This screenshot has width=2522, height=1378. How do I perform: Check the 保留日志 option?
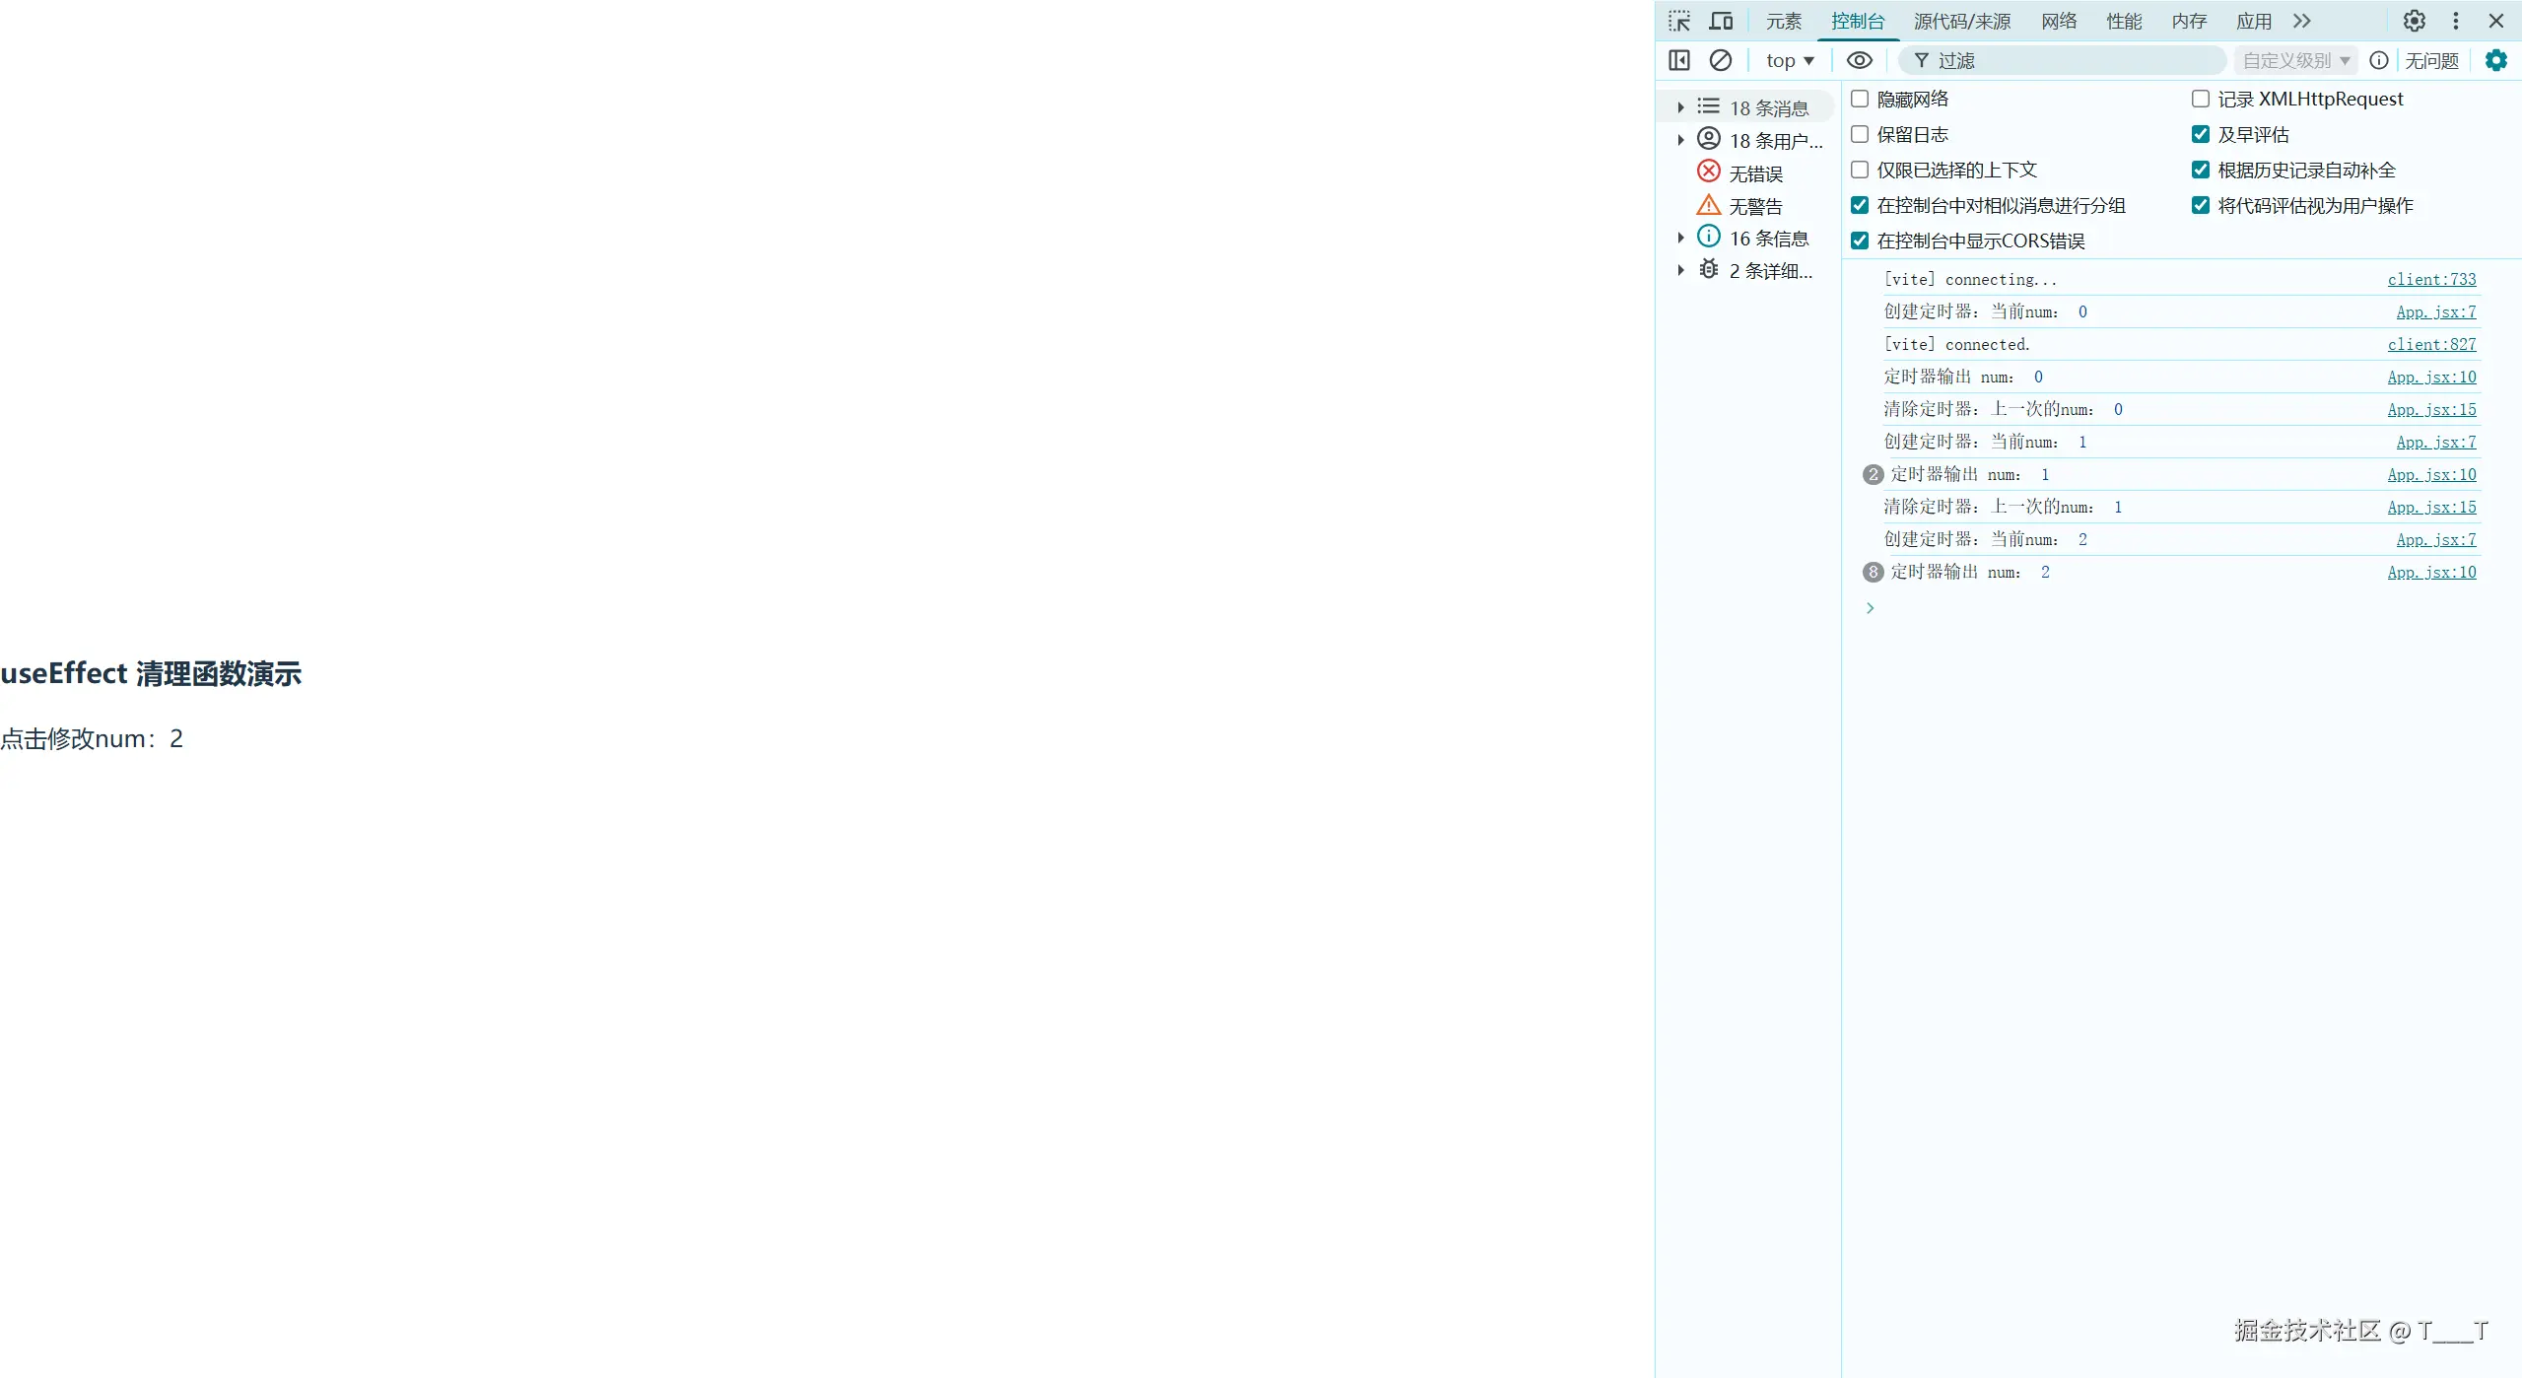pyautogui.click(x=1860, y=134)
